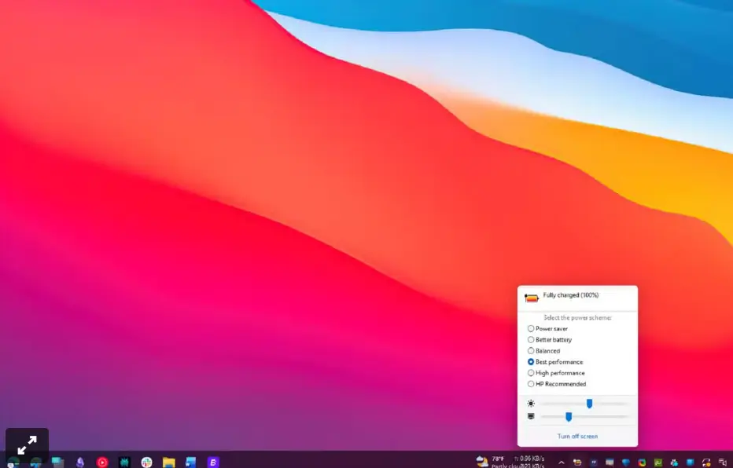Click Turn off screen link

click(x=577, y=436)
